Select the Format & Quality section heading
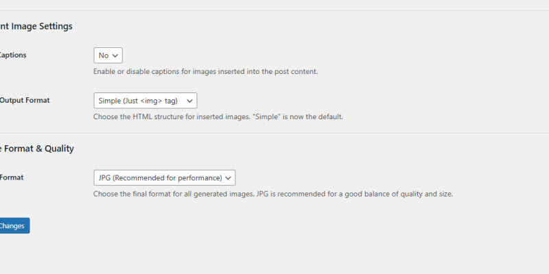Screen dimensions: 549x274 coord(37,149)
